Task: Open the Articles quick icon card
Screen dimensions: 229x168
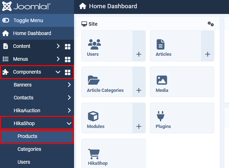Action: [x=176, y=46]
